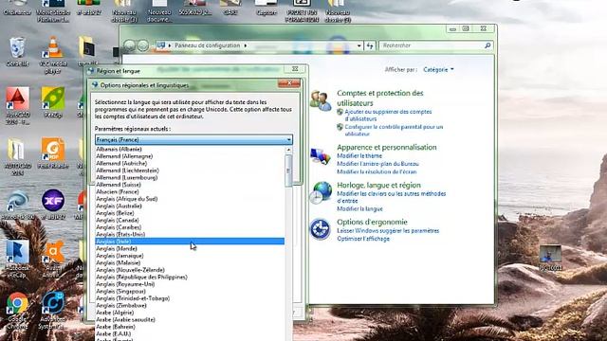607x341 pixels.
Task: Click Modifier la résolution de l'écran link
Action: coord(377,171)
